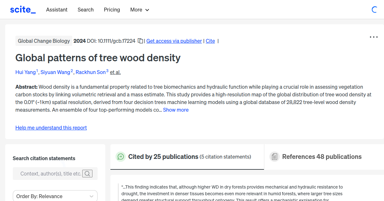
Task: Click the references document icon
Action: pyautogui.click(x=274, y=156)
